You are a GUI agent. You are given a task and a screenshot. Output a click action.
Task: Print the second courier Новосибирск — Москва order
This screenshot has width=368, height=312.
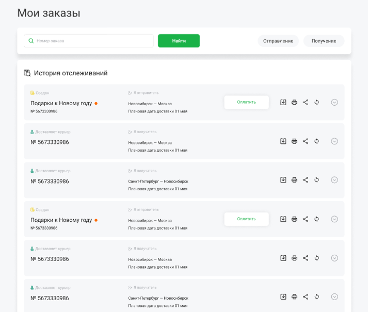click(x=294, y=258)
